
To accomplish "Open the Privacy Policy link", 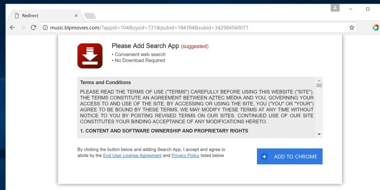I will pyautogui.click(x=185, y=156).
